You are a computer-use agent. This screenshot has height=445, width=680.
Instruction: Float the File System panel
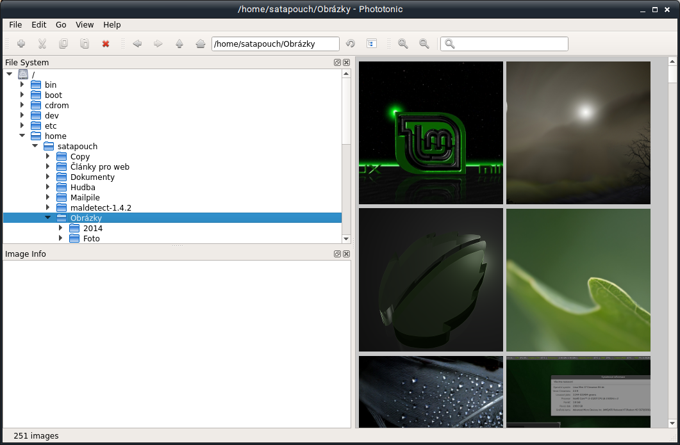click(x=337, y=62)
